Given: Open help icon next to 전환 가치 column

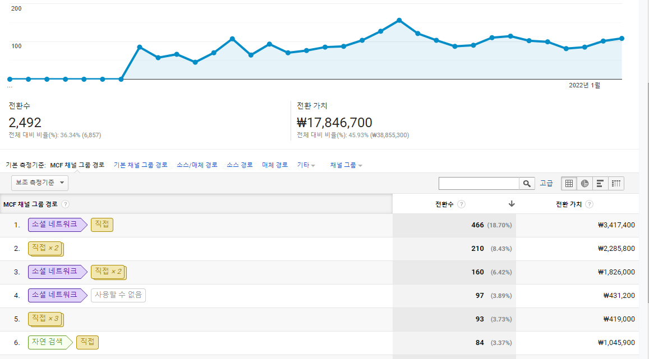Looking at the screenshot, I should [590, 204].
